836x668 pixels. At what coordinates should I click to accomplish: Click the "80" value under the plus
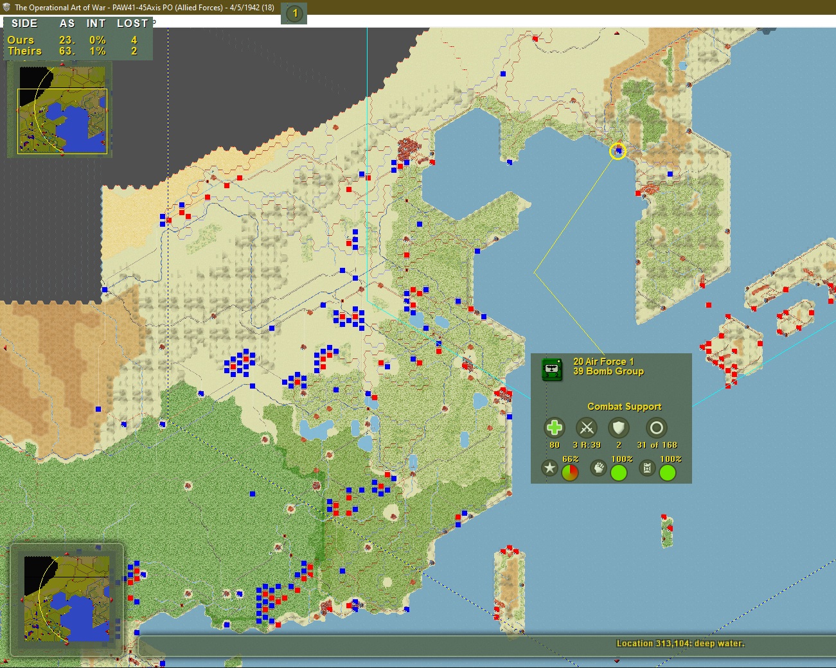pyautogui.click(x=555, y=445)
